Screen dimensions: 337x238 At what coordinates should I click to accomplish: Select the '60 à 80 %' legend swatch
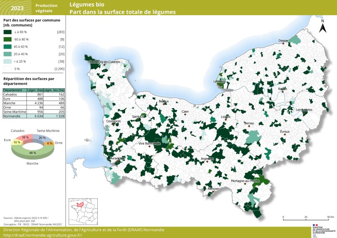(8, 39)
